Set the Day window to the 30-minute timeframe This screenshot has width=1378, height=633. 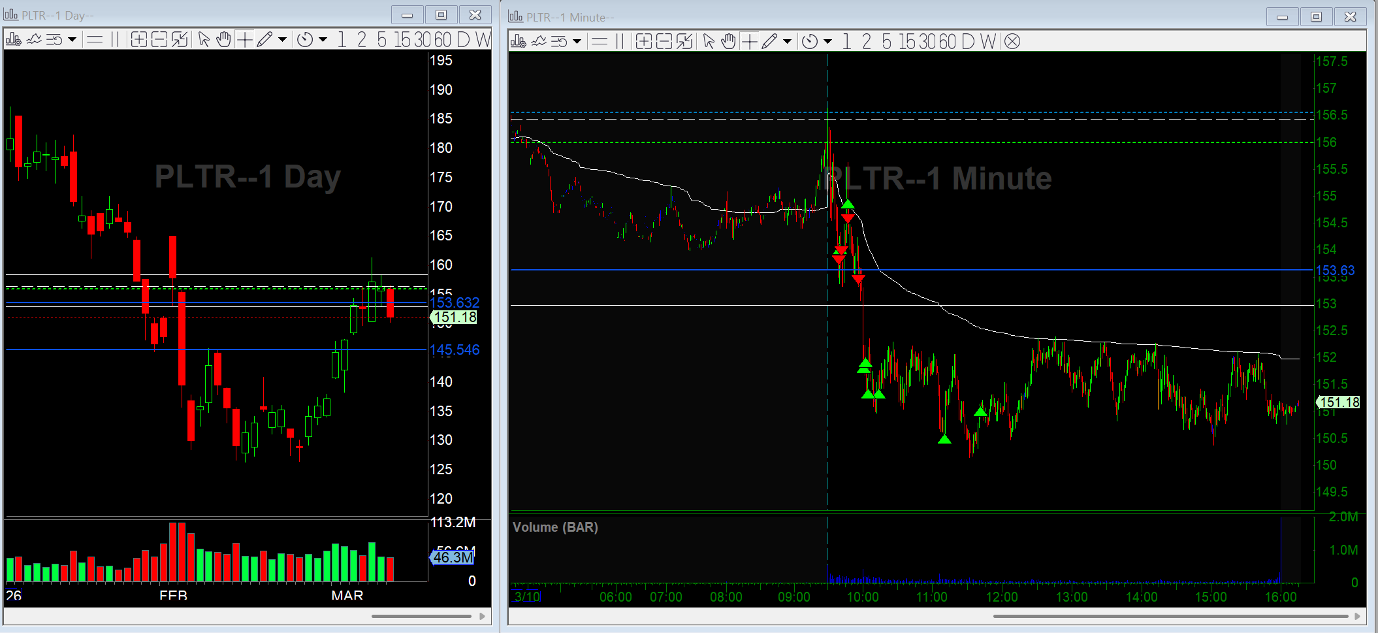(x=423, y=40)
